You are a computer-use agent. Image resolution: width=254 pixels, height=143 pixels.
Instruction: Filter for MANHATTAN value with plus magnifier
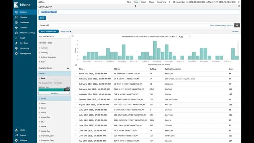point(67,87)
